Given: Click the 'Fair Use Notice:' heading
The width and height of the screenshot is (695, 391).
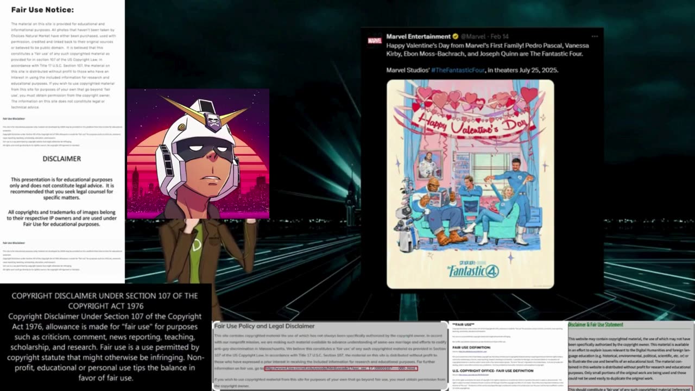Looking at the screenshot, I should click(42, 10).
